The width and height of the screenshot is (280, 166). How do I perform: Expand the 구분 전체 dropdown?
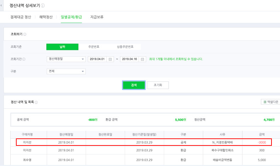tap(66, 71)
